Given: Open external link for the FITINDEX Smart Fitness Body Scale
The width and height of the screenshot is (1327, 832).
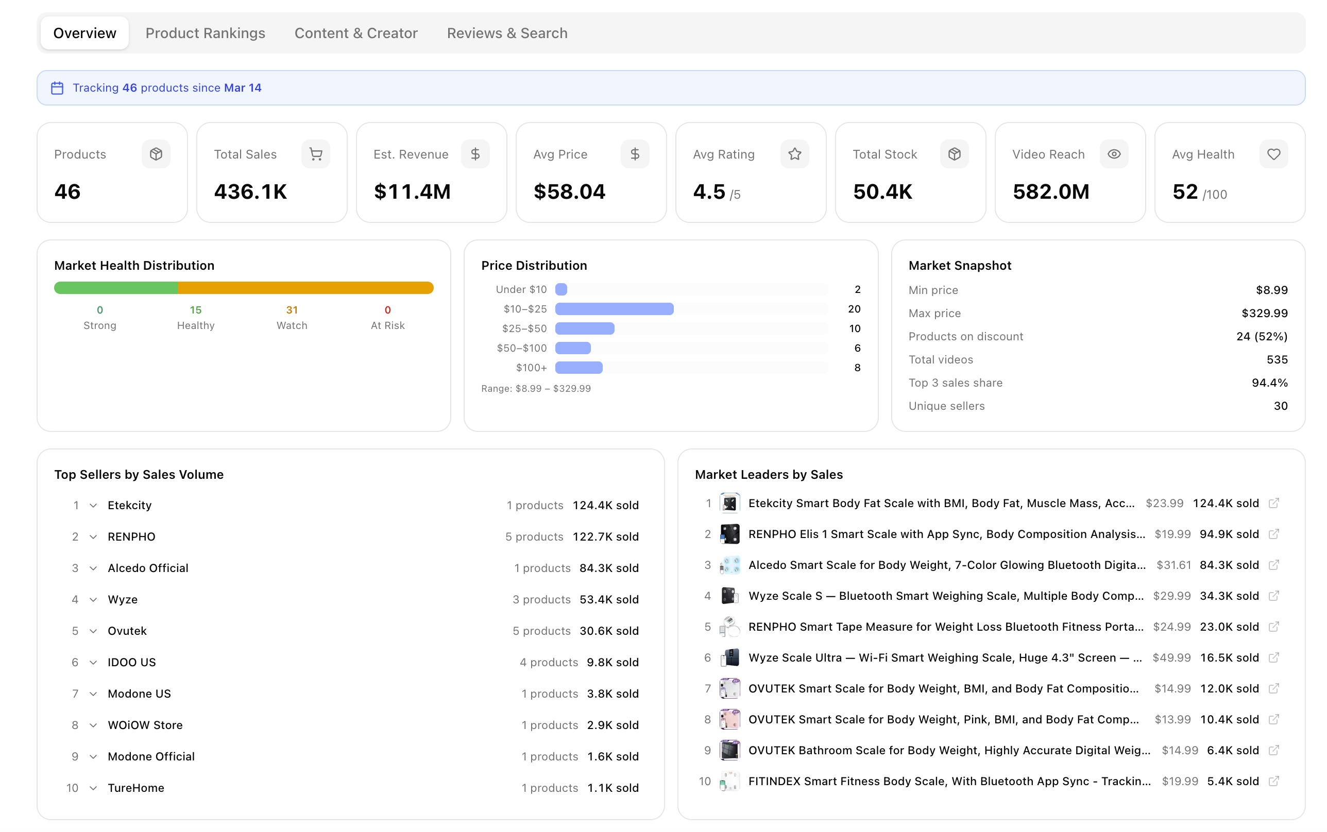Looking at the screenshot, I should 1274,781.
